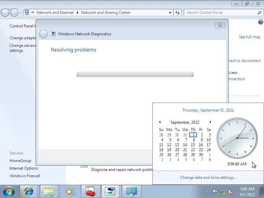Click the Explorer forward navigation button

(14, 13)
